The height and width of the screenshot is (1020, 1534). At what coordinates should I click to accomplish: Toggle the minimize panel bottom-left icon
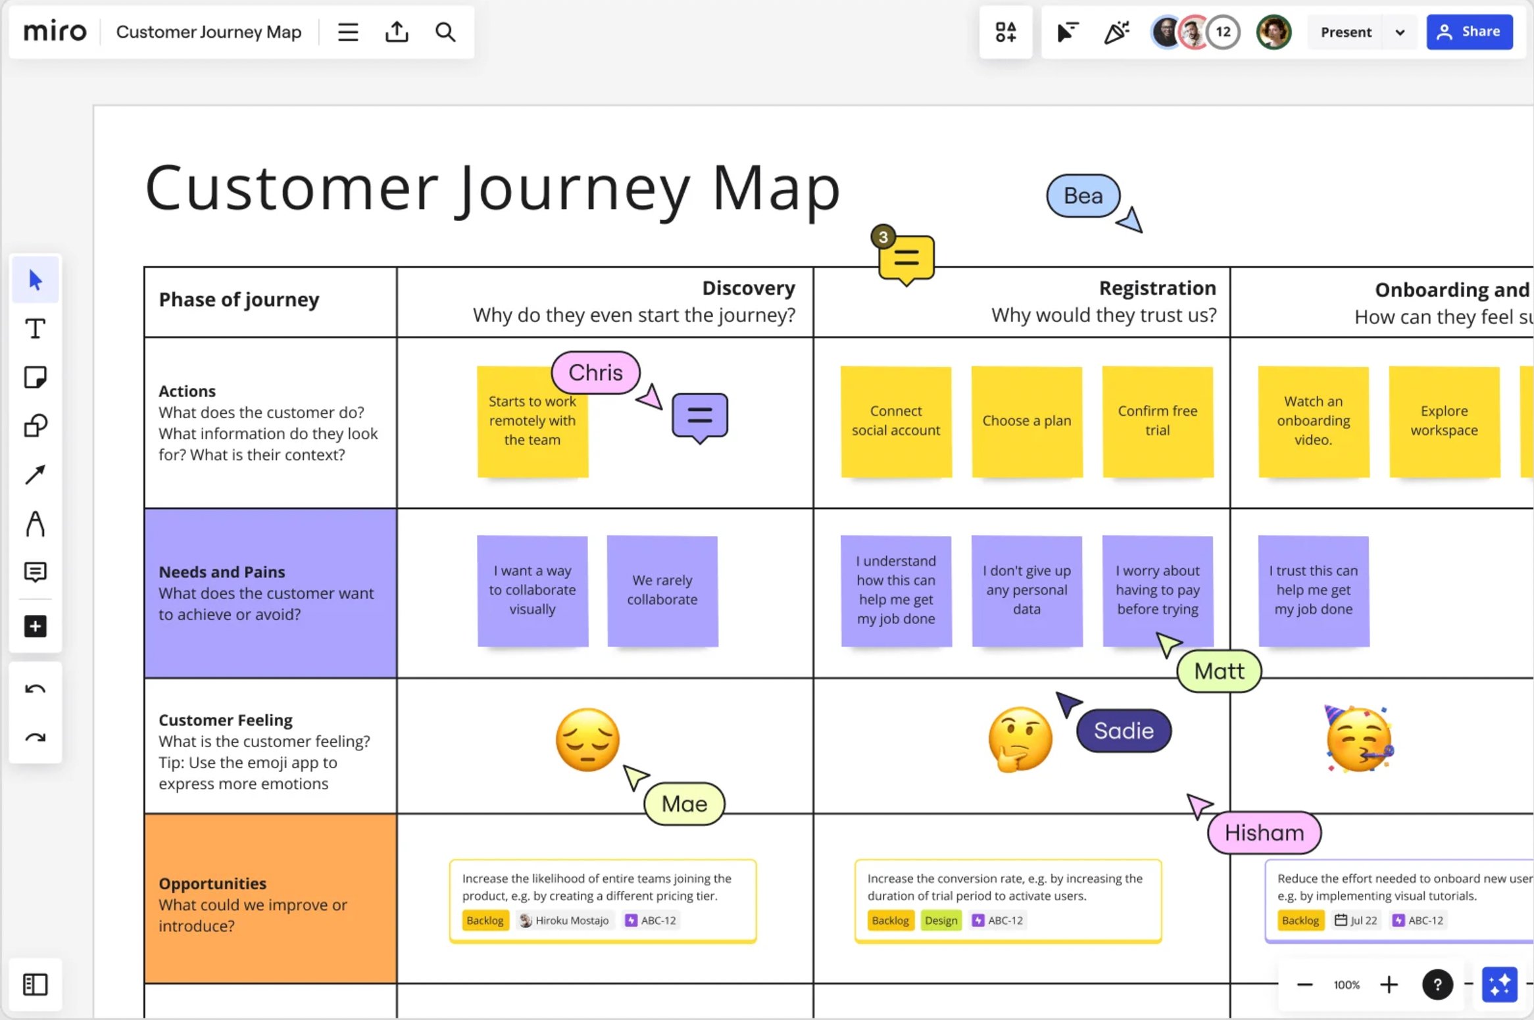pos(36,983)
